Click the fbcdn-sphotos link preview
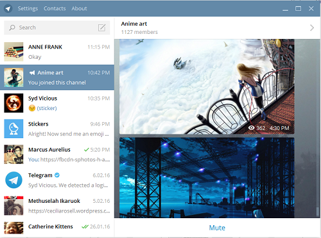 coord(75,159)
